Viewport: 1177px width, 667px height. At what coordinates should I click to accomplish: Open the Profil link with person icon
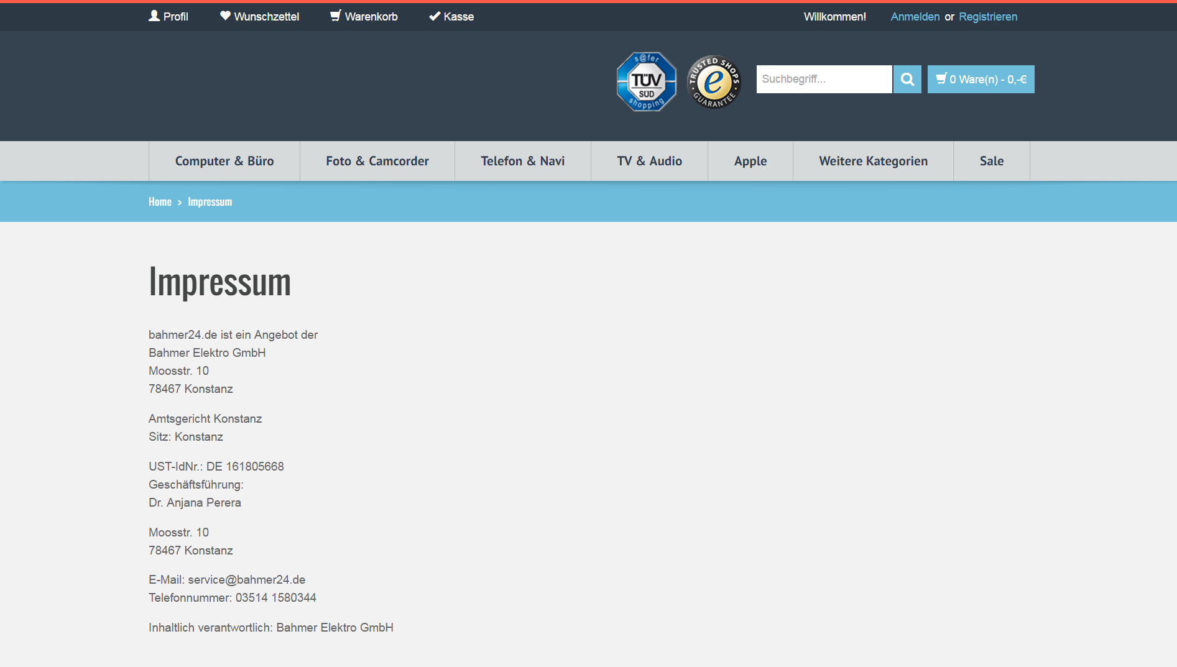coord(168,17)
